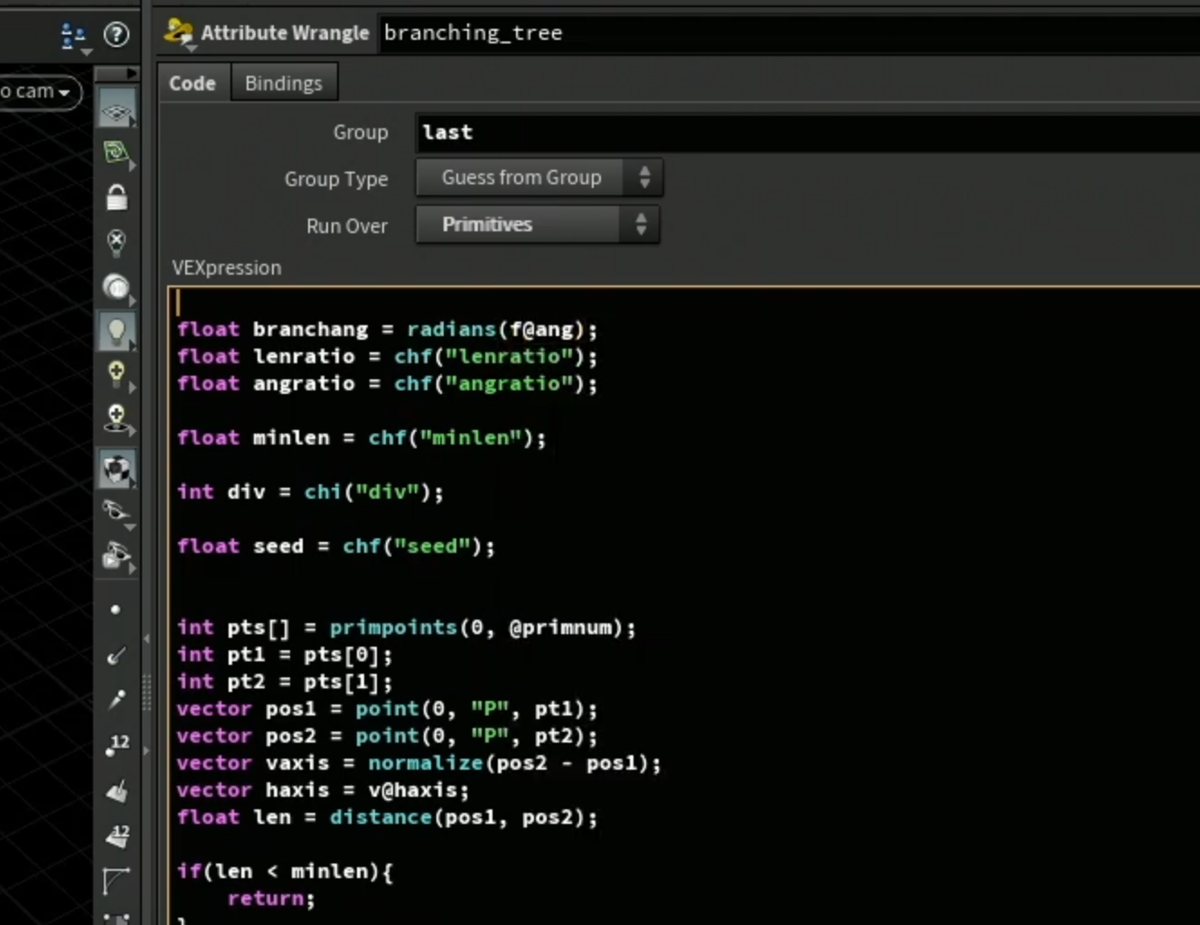
Task: Click inside the VEXpression code editor
Action: point(684,605)
